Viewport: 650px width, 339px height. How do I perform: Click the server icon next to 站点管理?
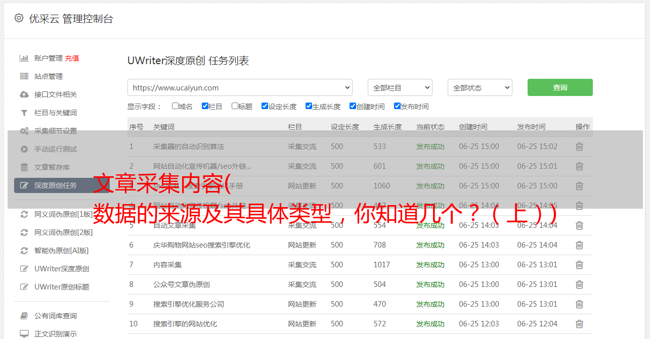click(x=24, y=76)
